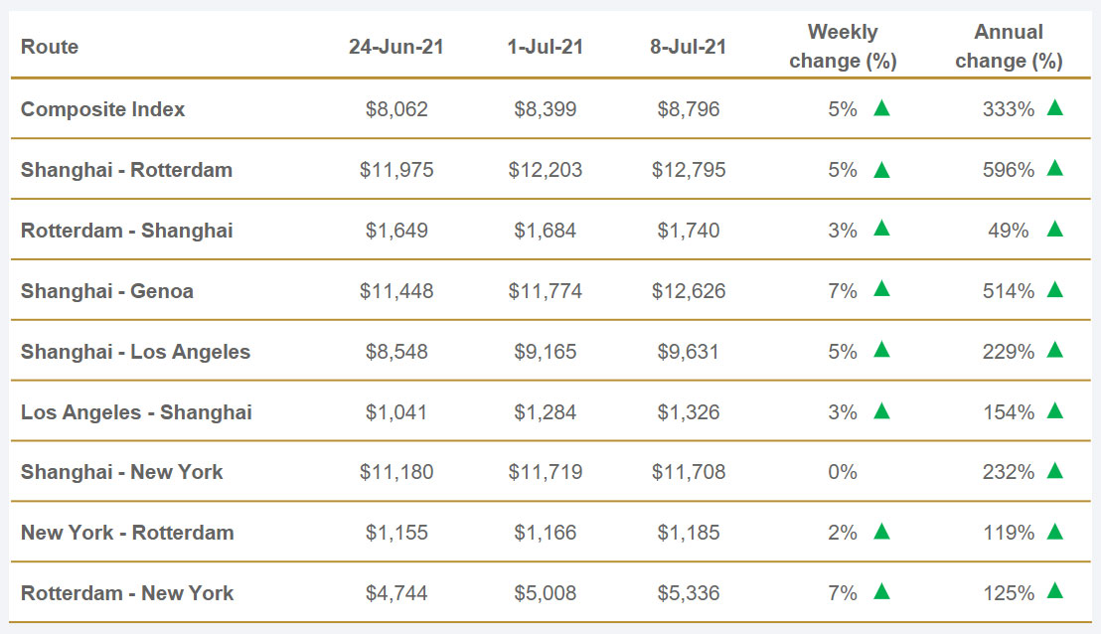Viewport: 1101px width, 634px height.
Task: Click the weekly arrow in Los Angeles - Shanghai row
Action: (x=881, y=411)
